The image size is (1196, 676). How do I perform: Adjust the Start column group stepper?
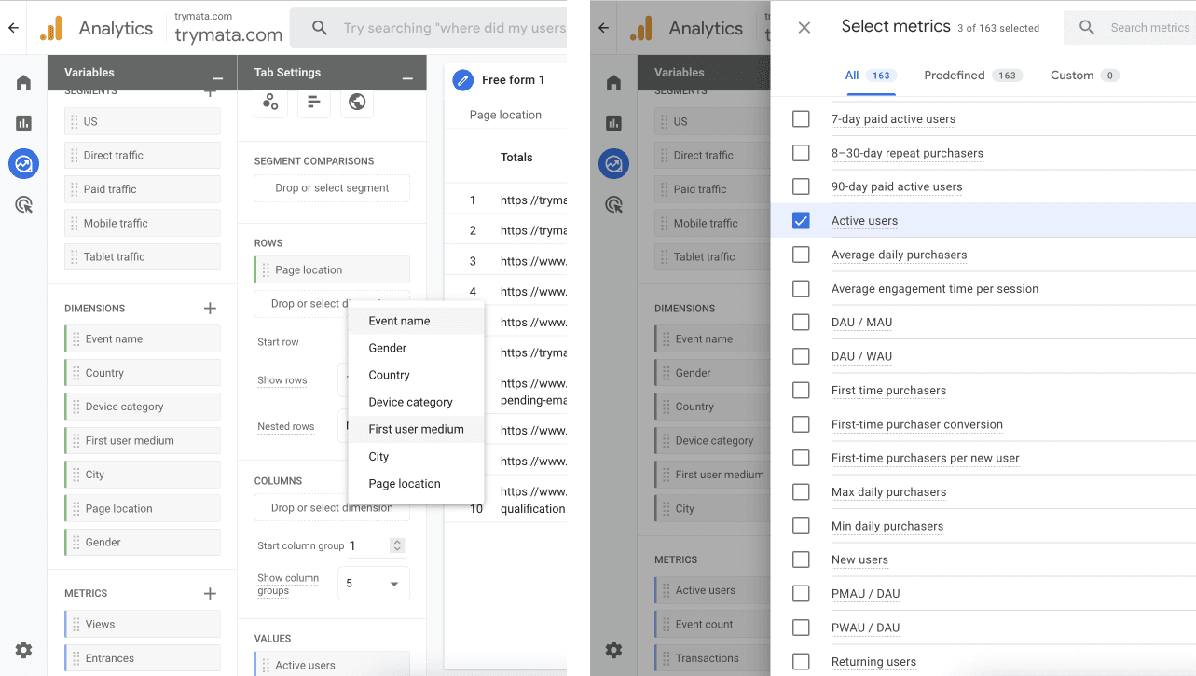[397, 545]
